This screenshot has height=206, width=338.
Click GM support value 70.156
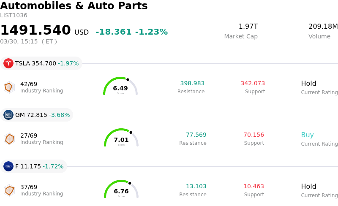[253, 135]
